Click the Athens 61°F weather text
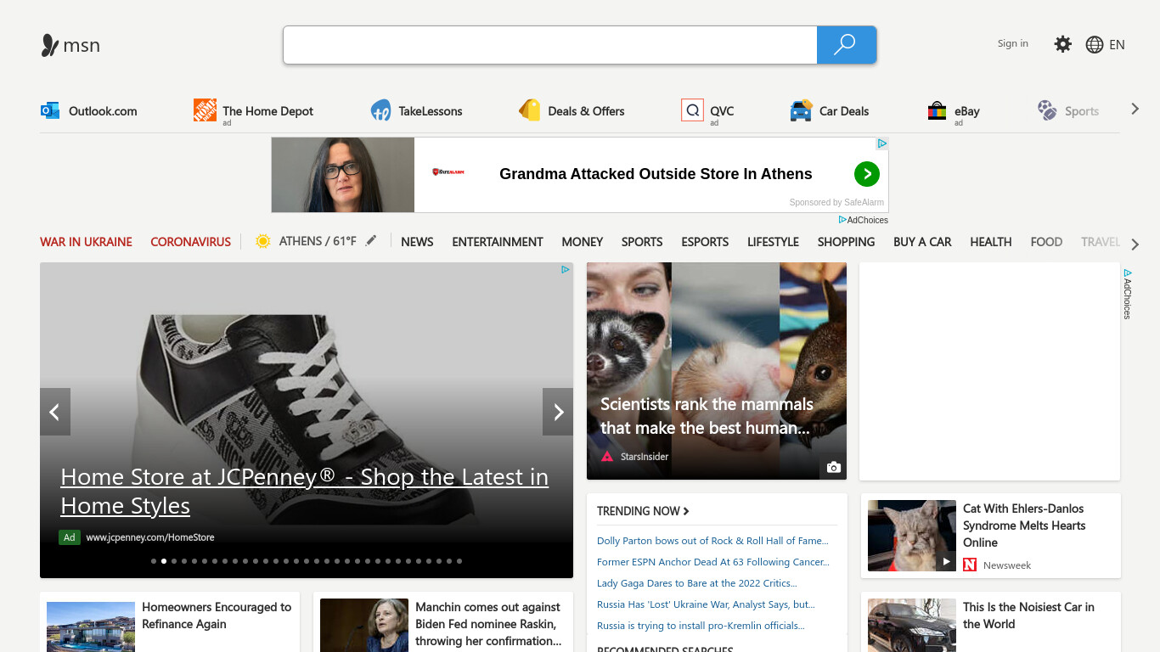 (318, 241)
